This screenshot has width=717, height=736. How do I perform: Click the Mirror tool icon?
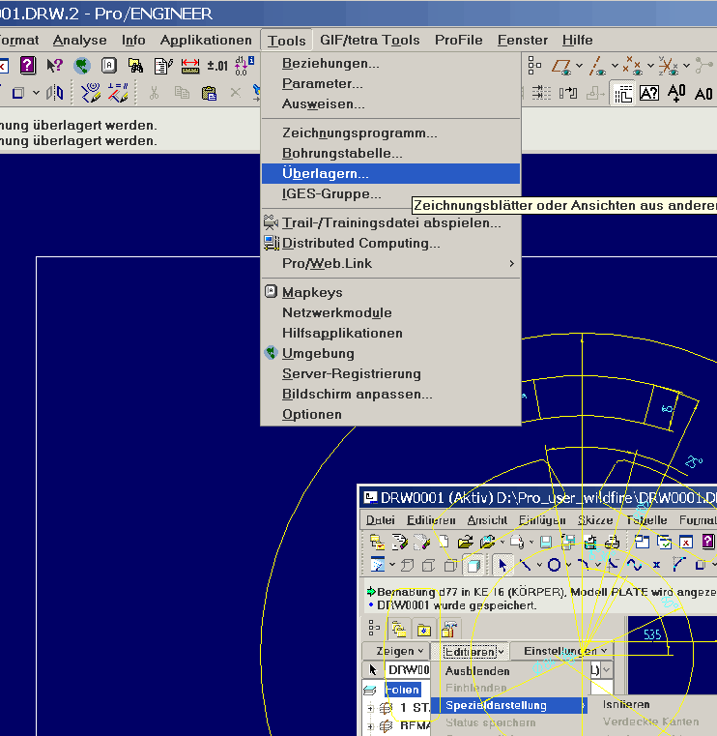(55, 93)
